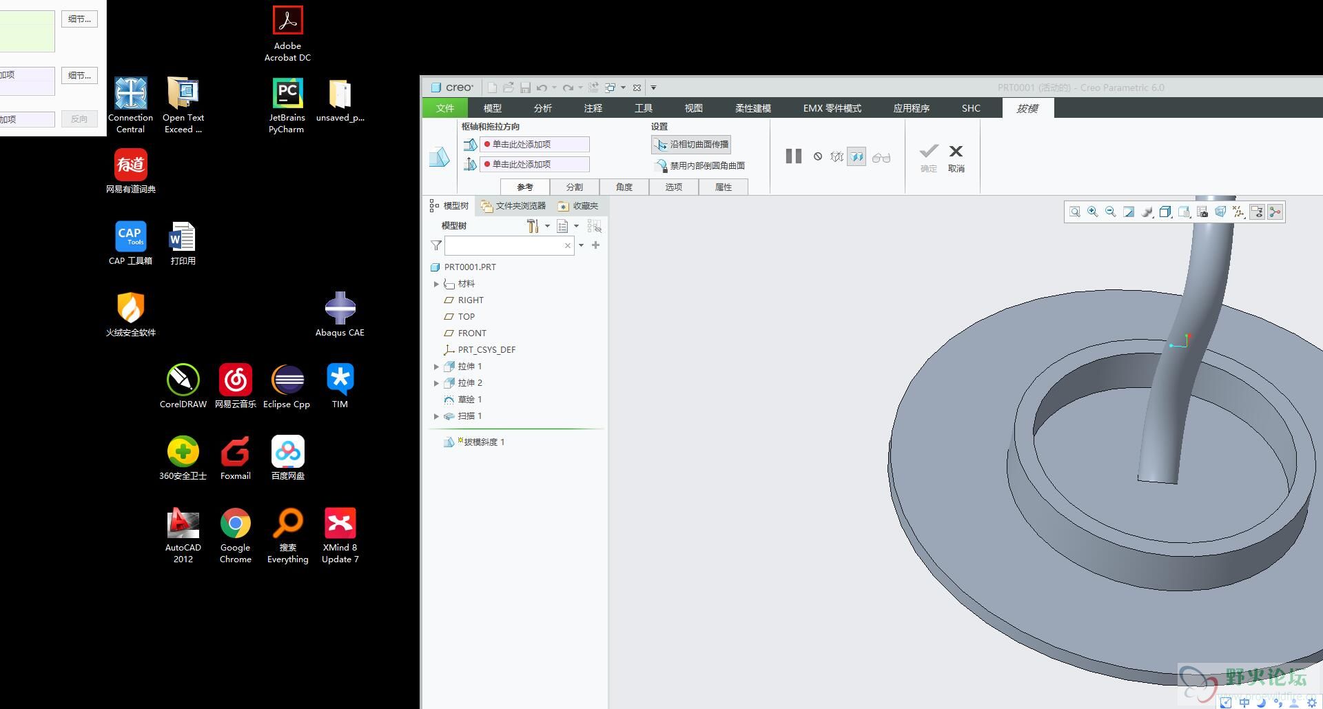Open the 选项 options tab
This screenshot has height=709, width=1323.
pyautogui.click(x=674, y=187)
